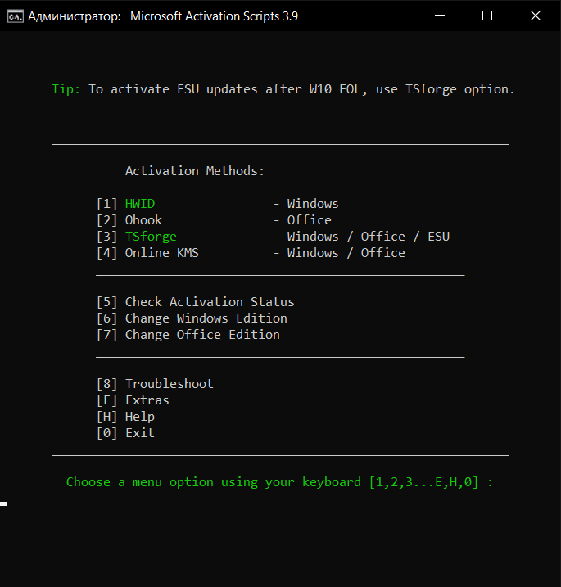
Task: Click the blinking console cursor
Action: [x=4, y=503]
